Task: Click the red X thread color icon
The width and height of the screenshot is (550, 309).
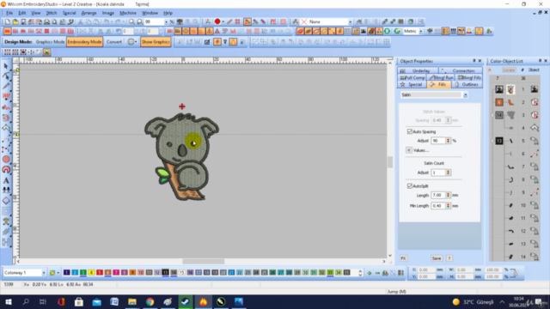Action: [x=303, y=21]
